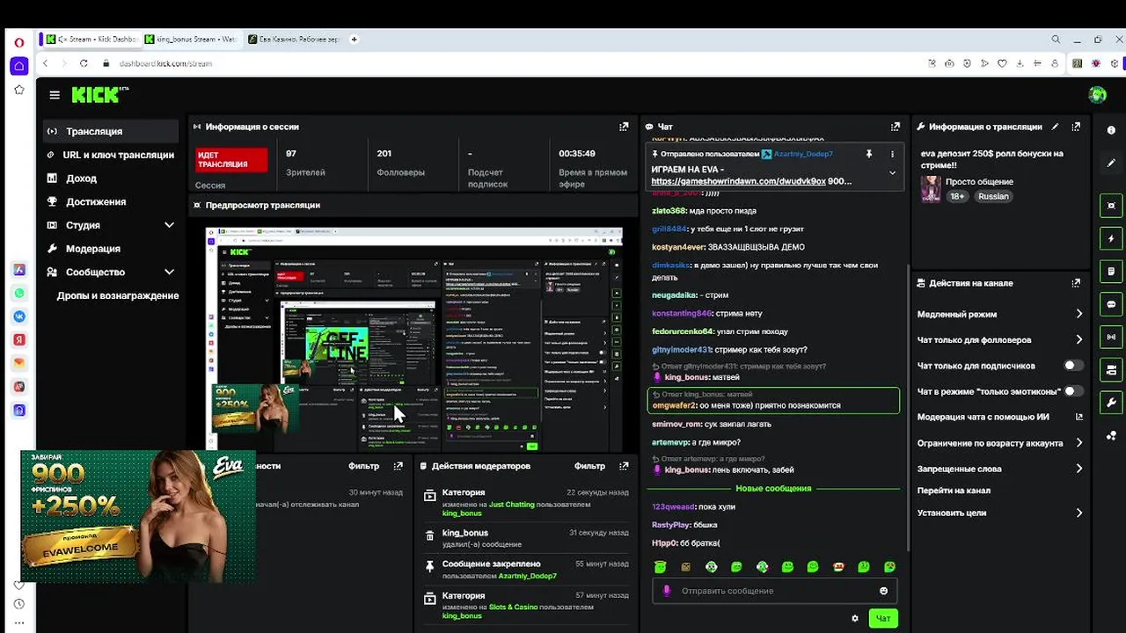Click the pencil icon in the right sidebar
The width and height of the screenshot is (1126, 633).
[1111, 163]
